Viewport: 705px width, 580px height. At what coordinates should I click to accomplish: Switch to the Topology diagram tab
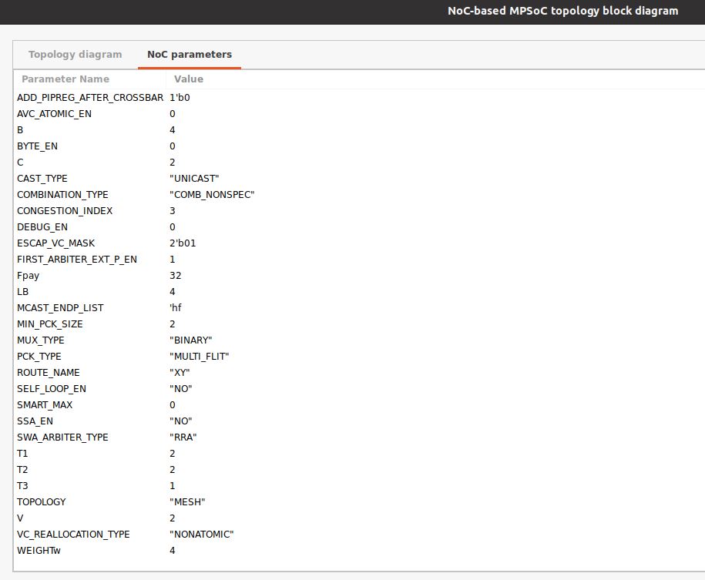(x=75, y=54)
